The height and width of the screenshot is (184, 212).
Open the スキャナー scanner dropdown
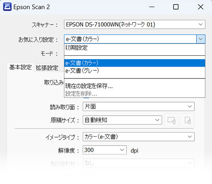tap(134, 24)
